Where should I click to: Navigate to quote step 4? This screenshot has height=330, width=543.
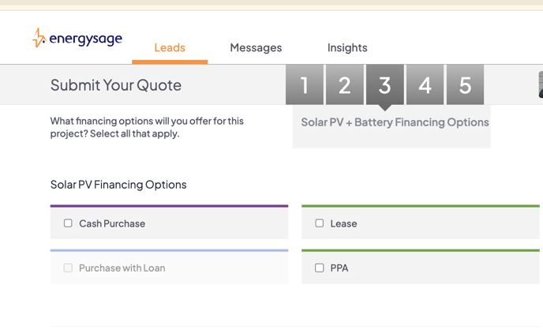[x=425, y=84]
